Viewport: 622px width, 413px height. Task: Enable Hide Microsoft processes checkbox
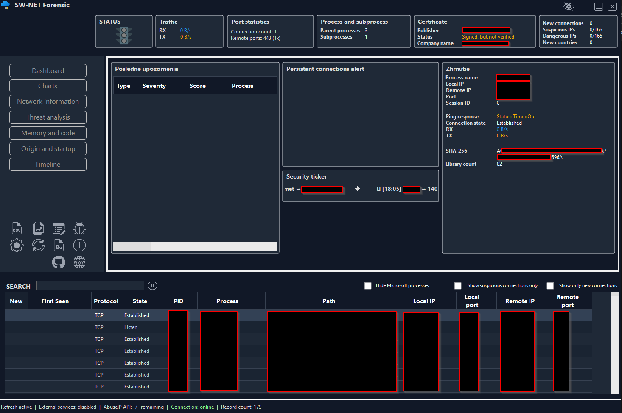pos(368,286)
